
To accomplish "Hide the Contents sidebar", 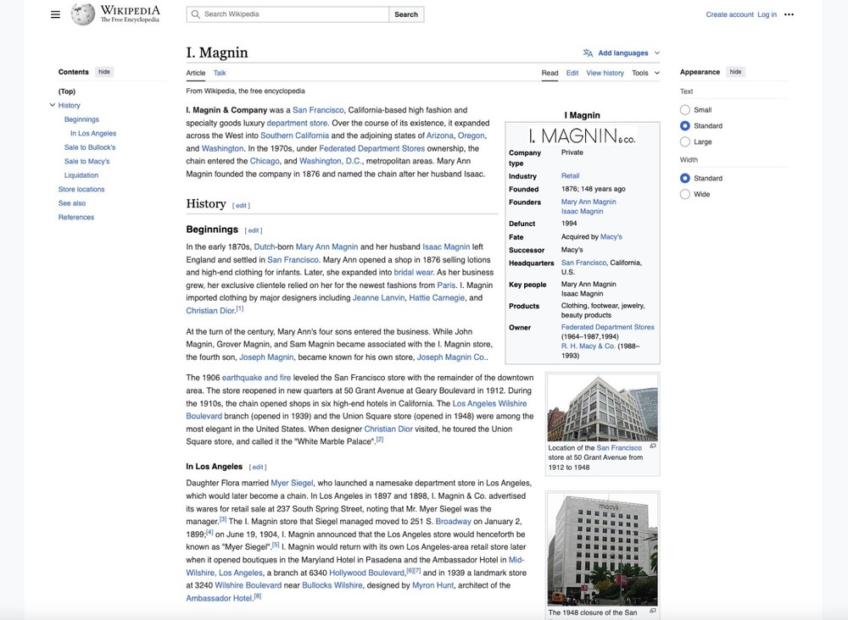I will (104, 72).
